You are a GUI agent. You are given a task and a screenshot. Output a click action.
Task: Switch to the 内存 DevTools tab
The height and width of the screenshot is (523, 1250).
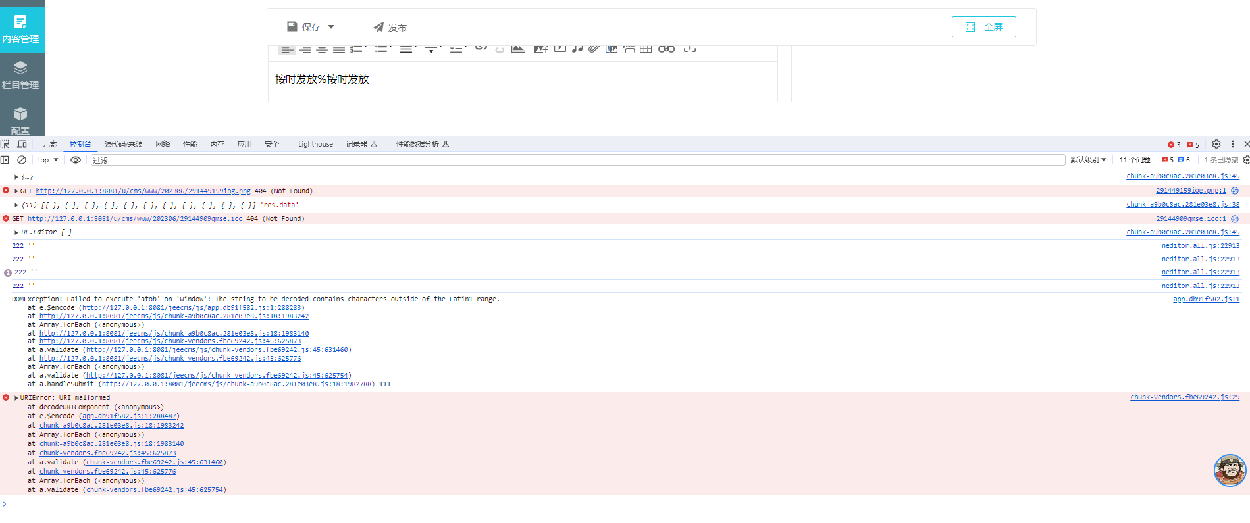pos(217,144)
